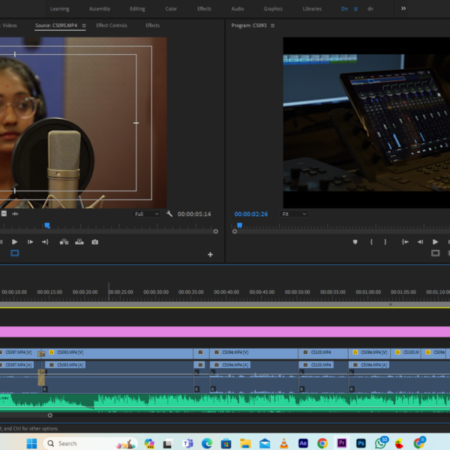Click Source monitor zoom scroll bar end handle

pyautogui.click(x=216, y=231)
